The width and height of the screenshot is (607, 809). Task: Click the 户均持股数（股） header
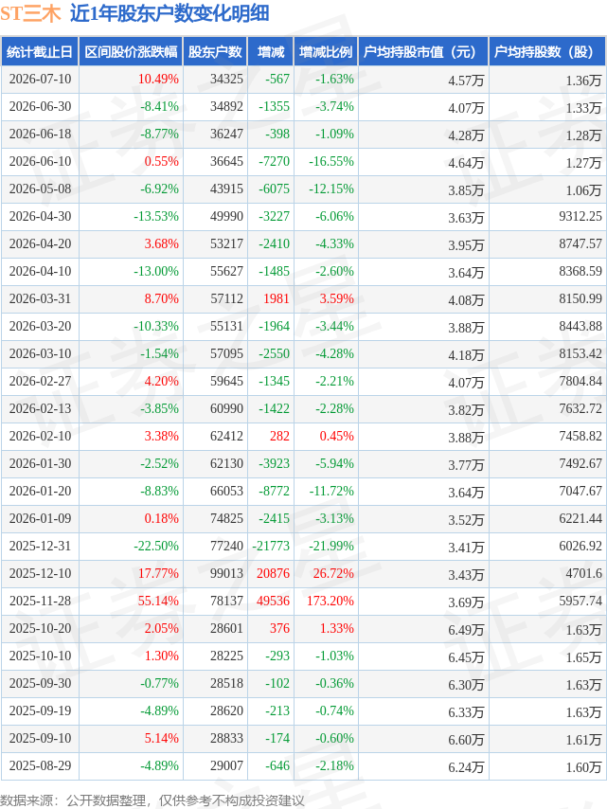pyautogui.click(x=547, y=51)
